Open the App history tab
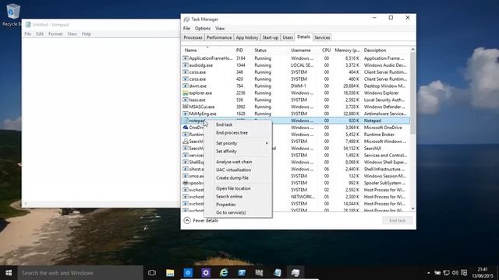The height and width of the screenshot is (280, 499). (247, 37)
